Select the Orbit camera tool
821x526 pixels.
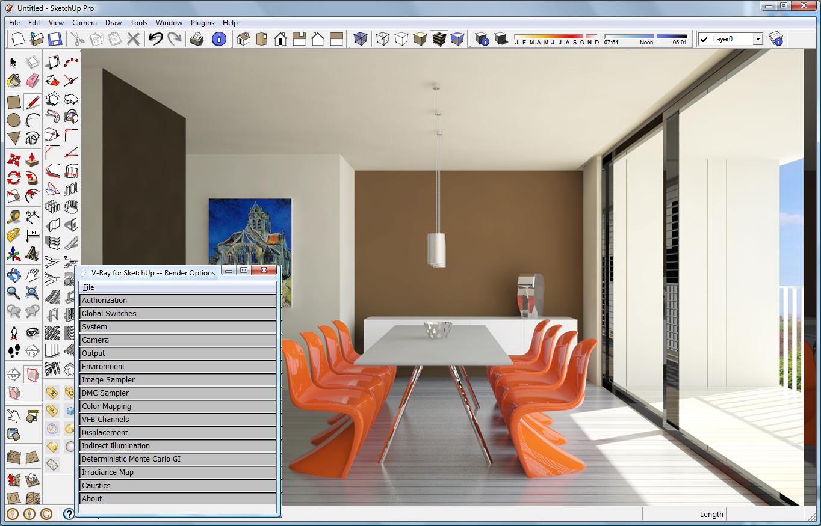(x=14, y=275)
